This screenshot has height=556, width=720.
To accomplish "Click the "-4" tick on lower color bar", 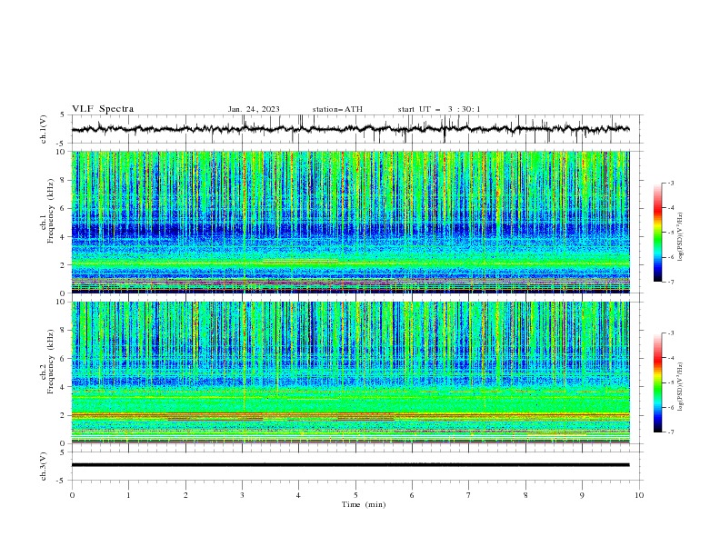I will point(671,358).
